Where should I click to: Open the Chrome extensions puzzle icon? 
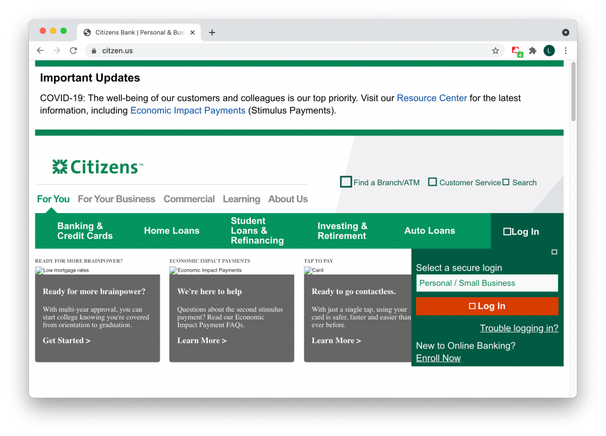click(533, 51)
